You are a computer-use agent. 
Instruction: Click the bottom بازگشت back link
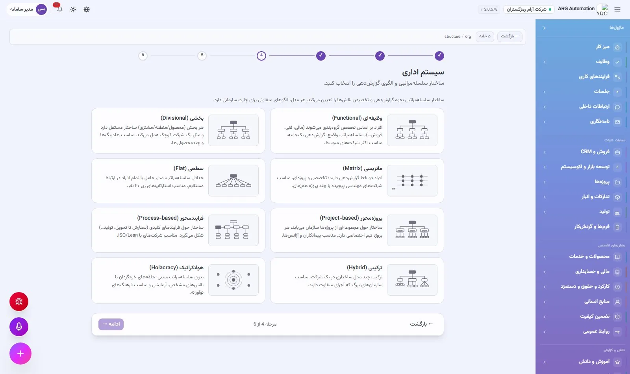point(421,324)
